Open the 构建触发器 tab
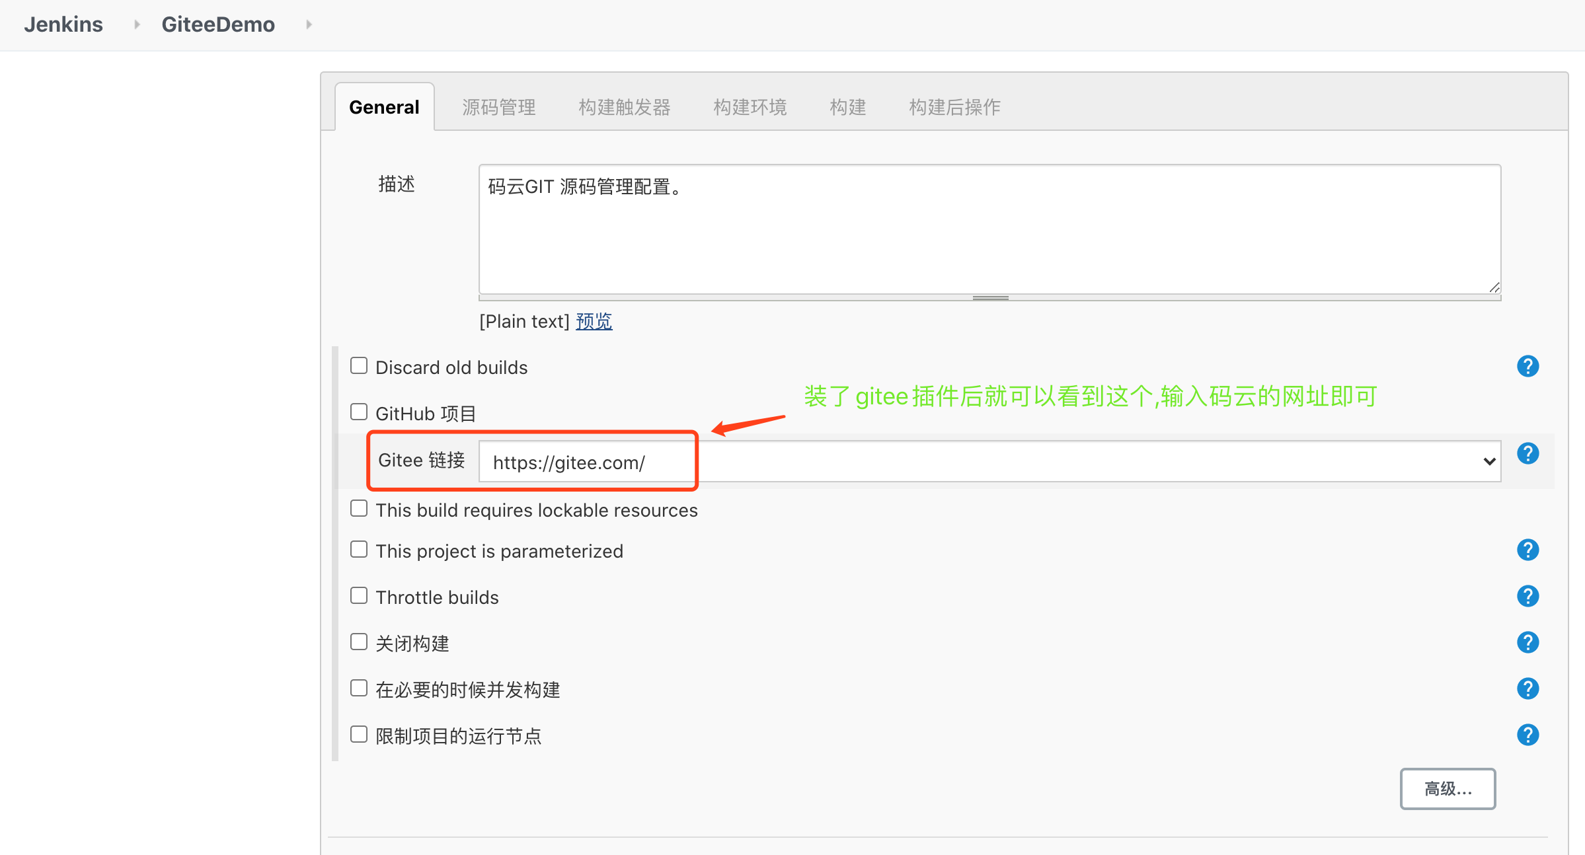Screen dimensions: 1585x855 [x=624, y=107]
